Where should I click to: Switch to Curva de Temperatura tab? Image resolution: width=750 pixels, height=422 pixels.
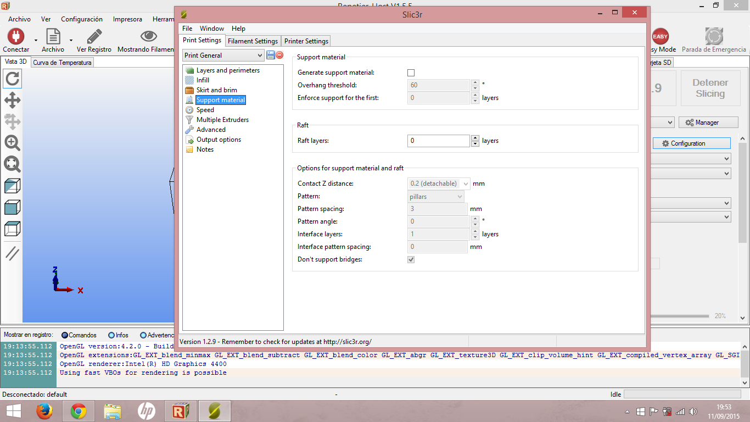click(x=62, y=63)
